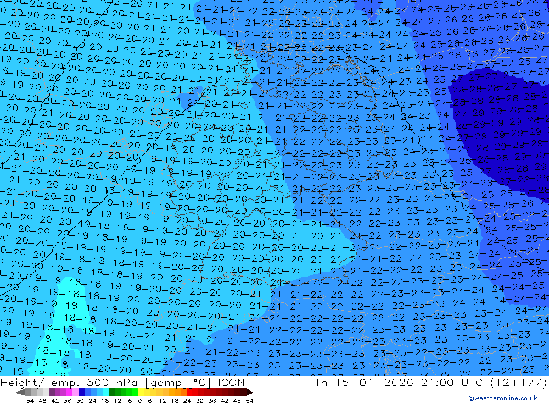Image resolution: width=549 pixels, height=403 pixels.
Task: Click the left grey arrow of the legend bar
Action: tap(20, 392)
